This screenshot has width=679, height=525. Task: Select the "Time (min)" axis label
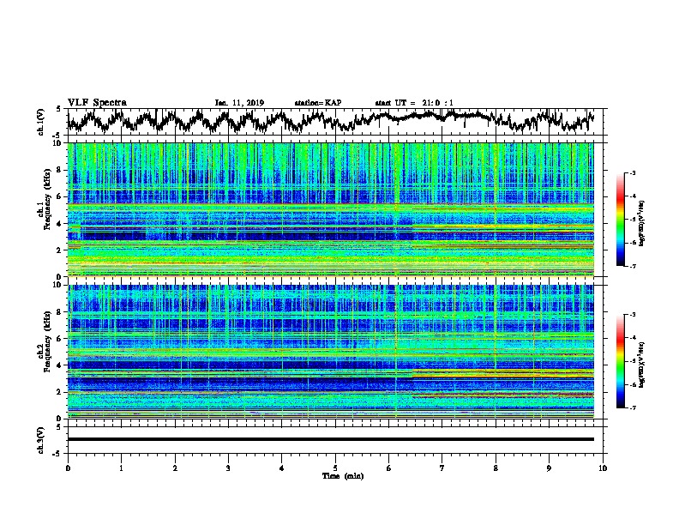[x=343, y=476]
